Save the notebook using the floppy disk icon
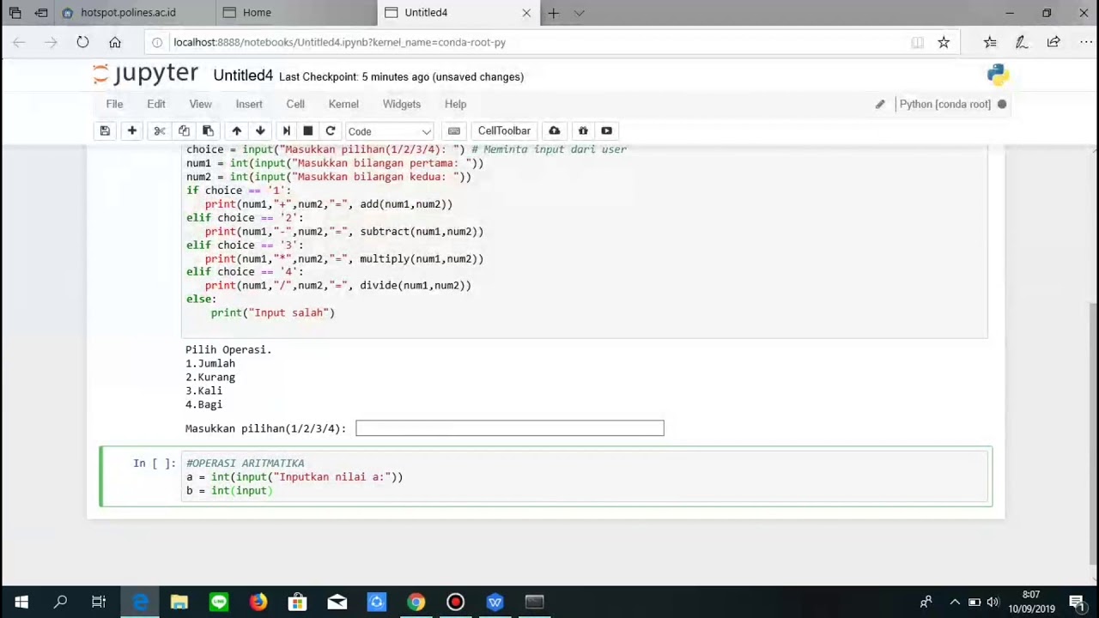 click(105, 131)
